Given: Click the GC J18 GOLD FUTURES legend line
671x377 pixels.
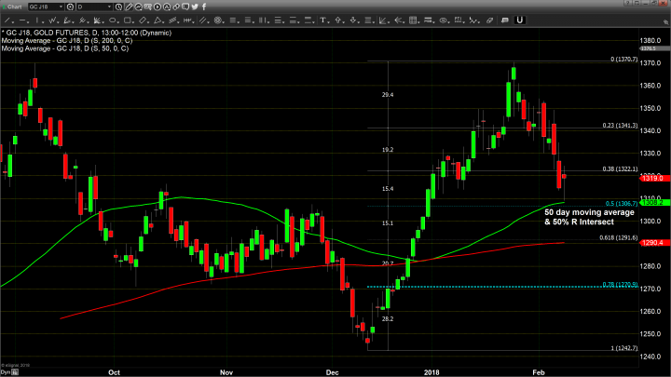Looking at the screenshot, I should tap(87, 33).
